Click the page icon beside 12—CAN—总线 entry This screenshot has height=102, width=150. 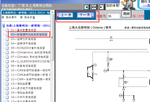[7, 79]
